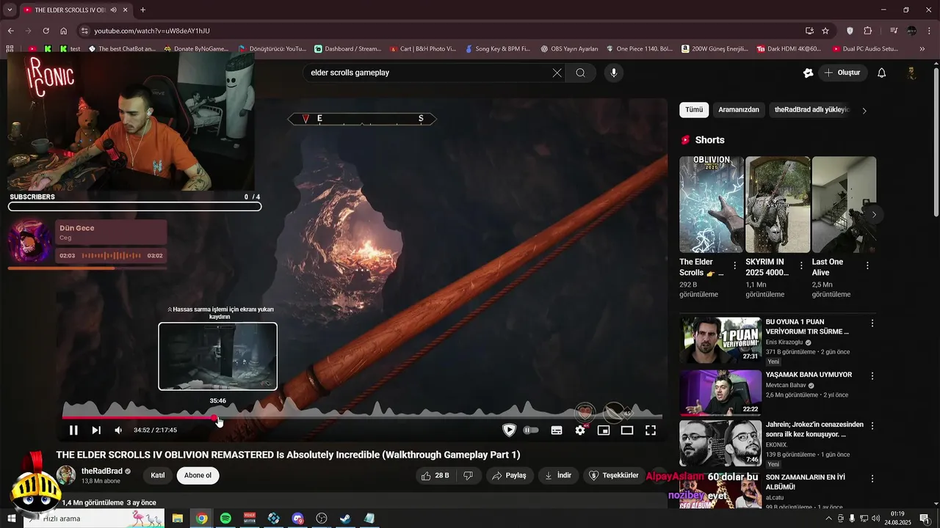Screen dimensions: 940x528
Task: Clear the YouTube search text
Action: [557, 73]
